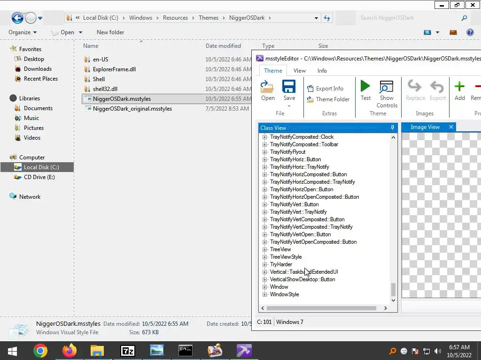The image size is (481, 360).
Task: Click the Export image arrow icon
Action: coord(437,87)
